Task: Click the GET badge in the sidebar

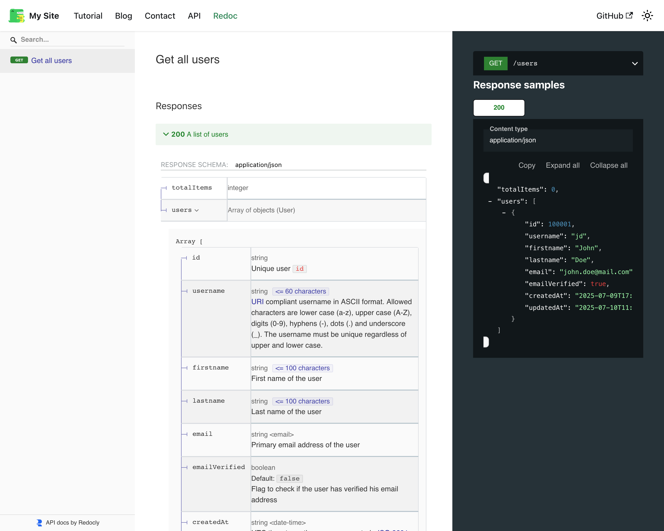Action: tap(19, 60)
